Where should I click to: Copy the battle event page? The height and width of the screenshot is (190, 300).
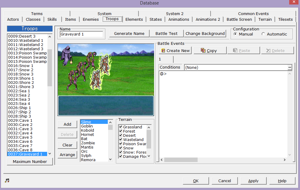pos(210,51)
